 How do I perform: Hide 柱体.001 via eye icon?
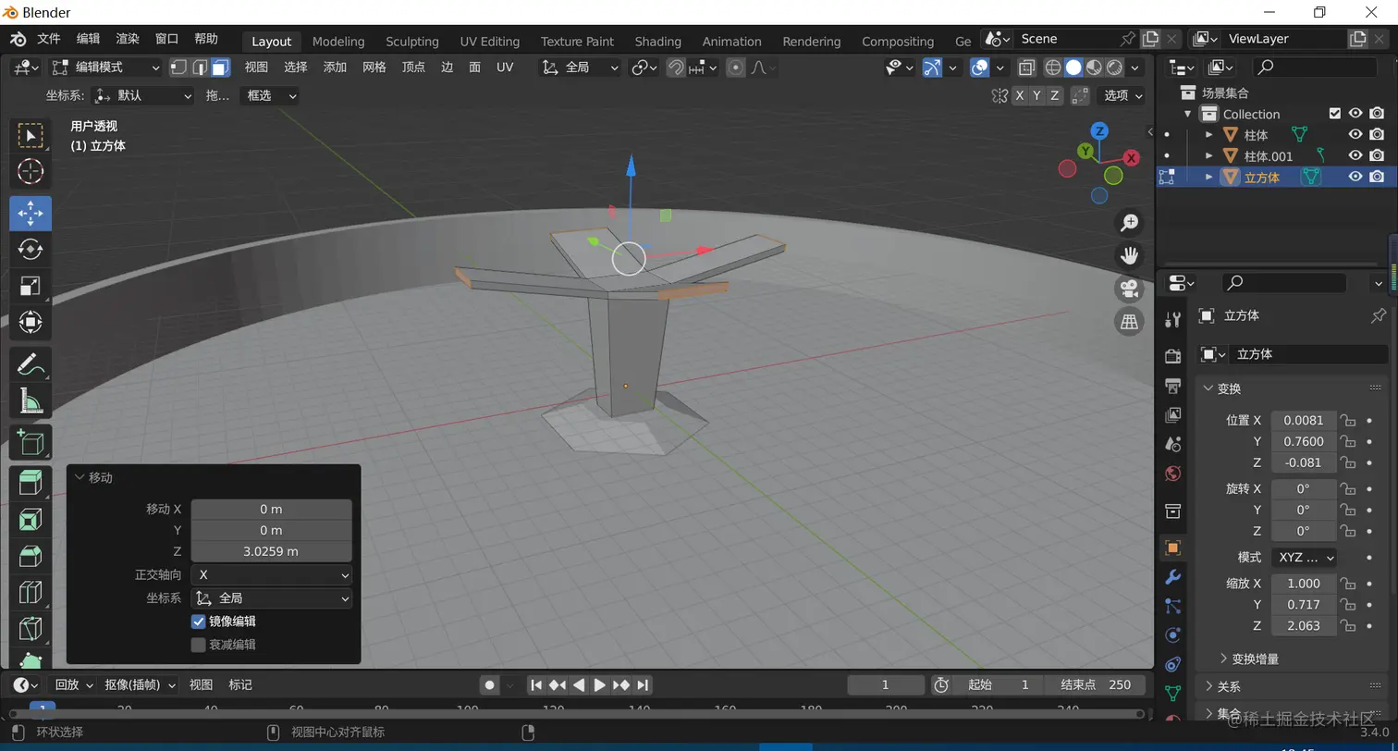click(x=1355, y=155)
